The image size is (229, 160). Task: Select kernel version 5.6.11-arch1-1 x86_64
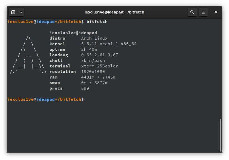tap(109, 44)
